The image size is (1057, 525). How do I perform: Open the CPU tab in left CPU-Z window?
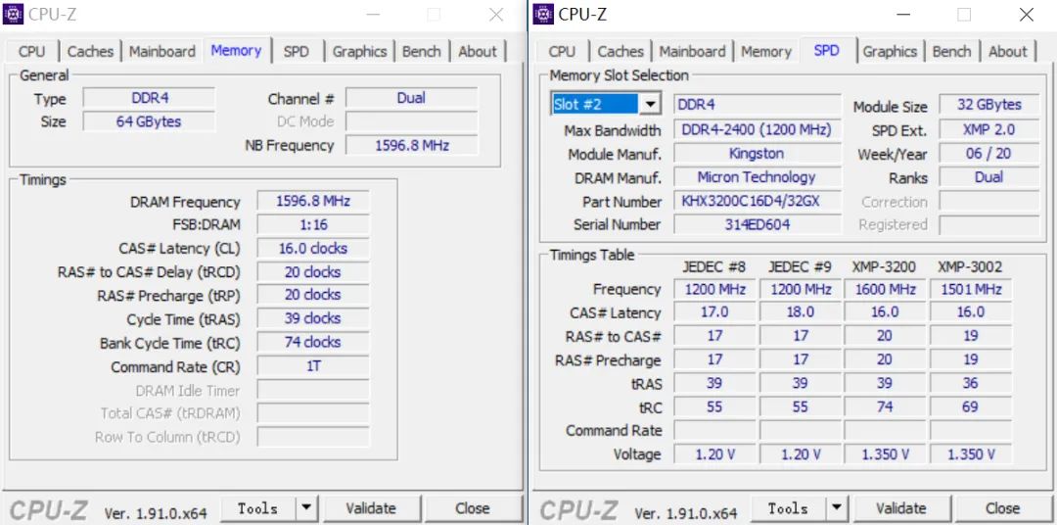31,51
